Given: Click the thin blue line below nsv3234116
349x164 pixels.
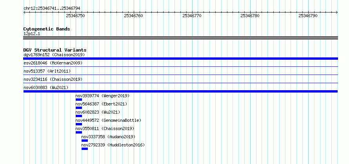Looking at the screenshot, I should tap(181, 83).
